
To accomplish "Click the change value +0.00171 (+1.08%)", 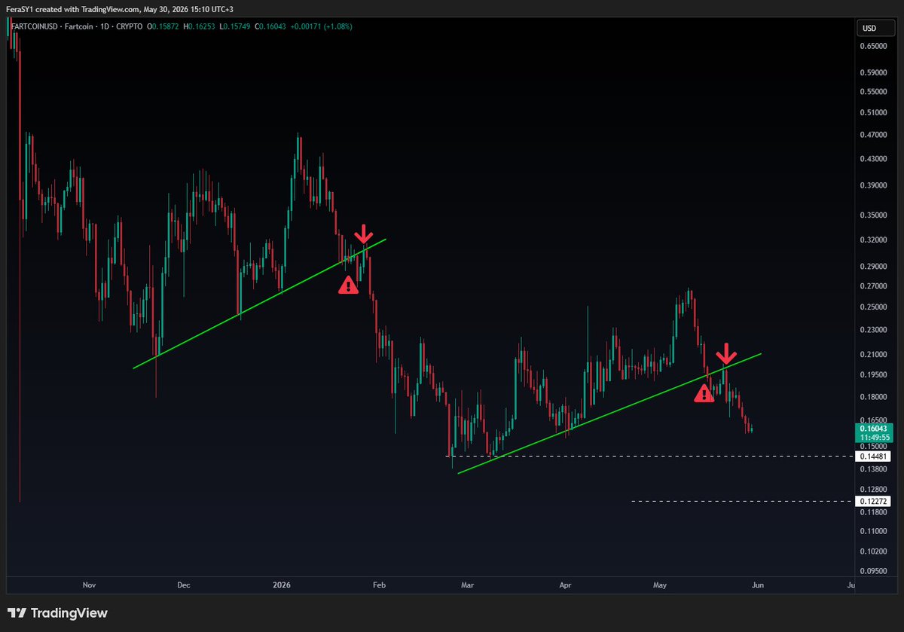I will pos(320,26).
